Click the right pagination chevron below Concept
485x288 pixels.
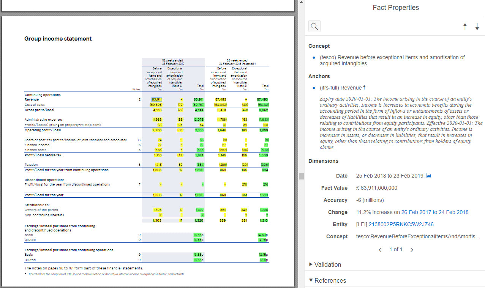pos(412,249)
